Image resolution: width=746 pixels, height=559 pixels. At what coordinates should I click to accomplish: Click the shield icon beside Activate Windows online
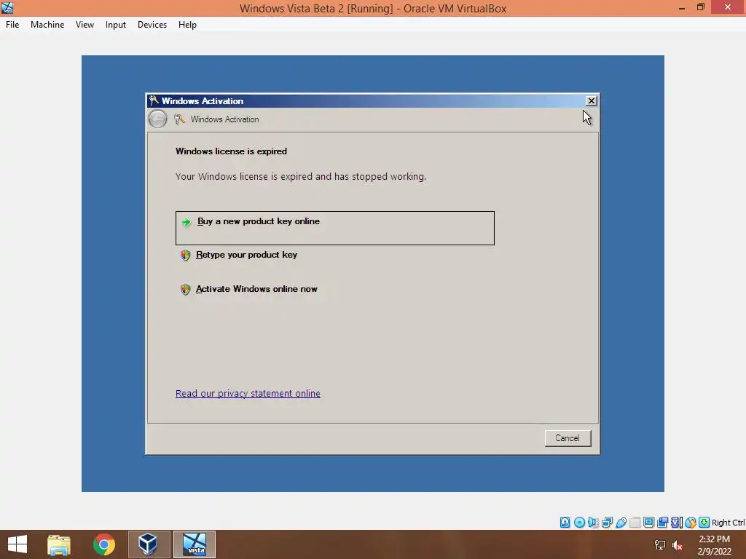point(186,290)
